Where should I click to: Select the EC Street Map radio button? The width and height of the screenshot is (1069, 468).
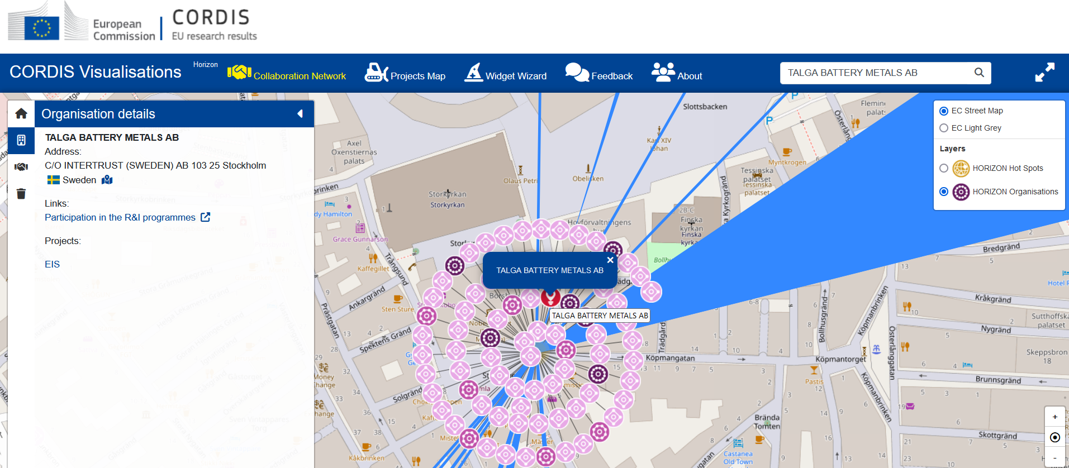click(x=944, y=111)
